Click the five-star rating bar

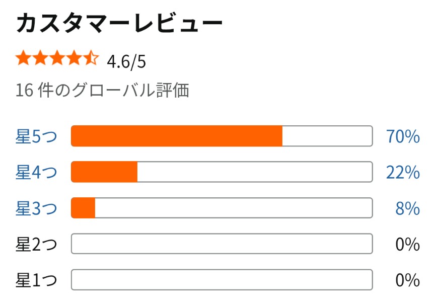coord(222,136)
